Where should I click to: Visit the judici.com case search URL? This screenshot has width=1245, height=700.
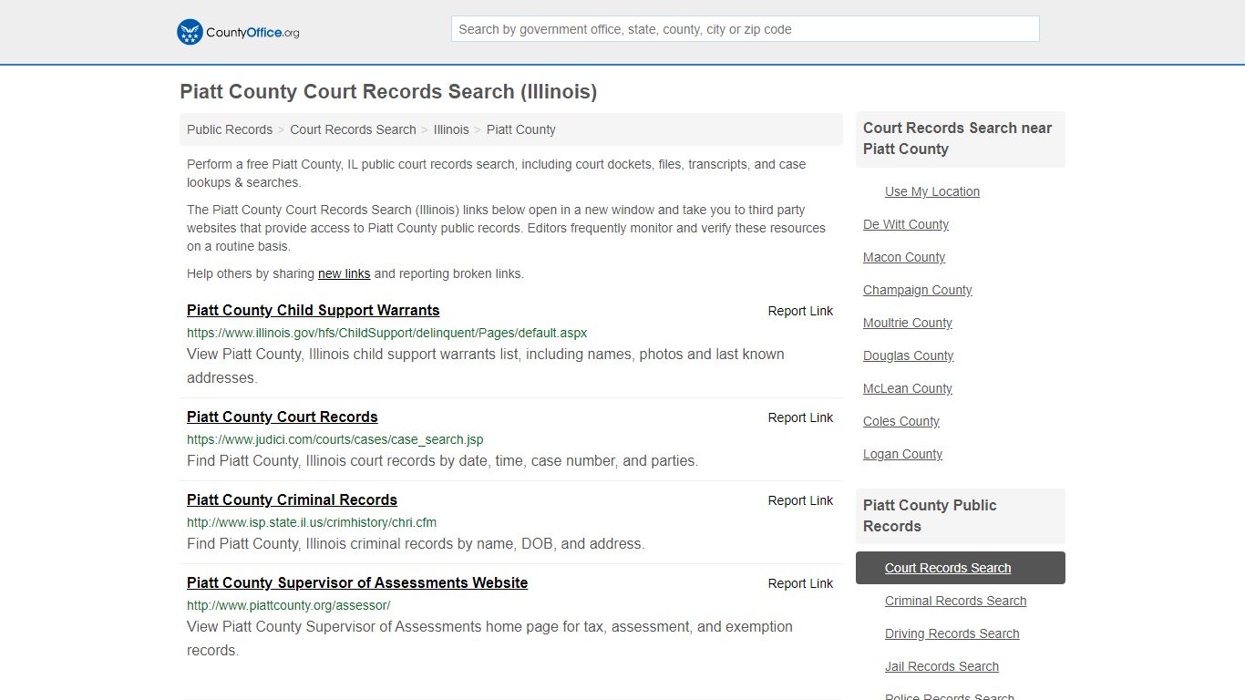pos(335,439)
